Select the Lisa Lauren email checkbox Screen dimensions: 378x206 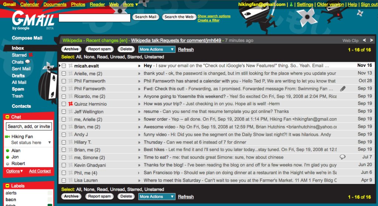pos(64,180)
